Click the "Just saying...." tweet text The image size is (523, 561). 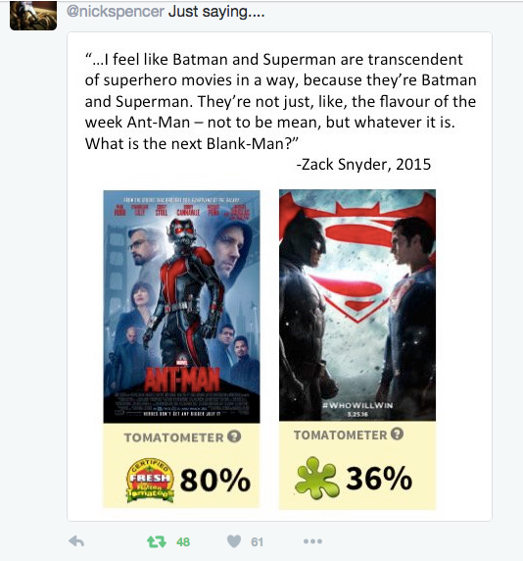pos(216,12)
